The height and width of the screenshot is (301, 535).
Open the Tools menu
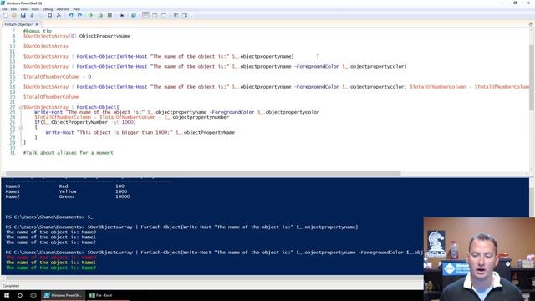pyautogui.click(x=35, y=9)
